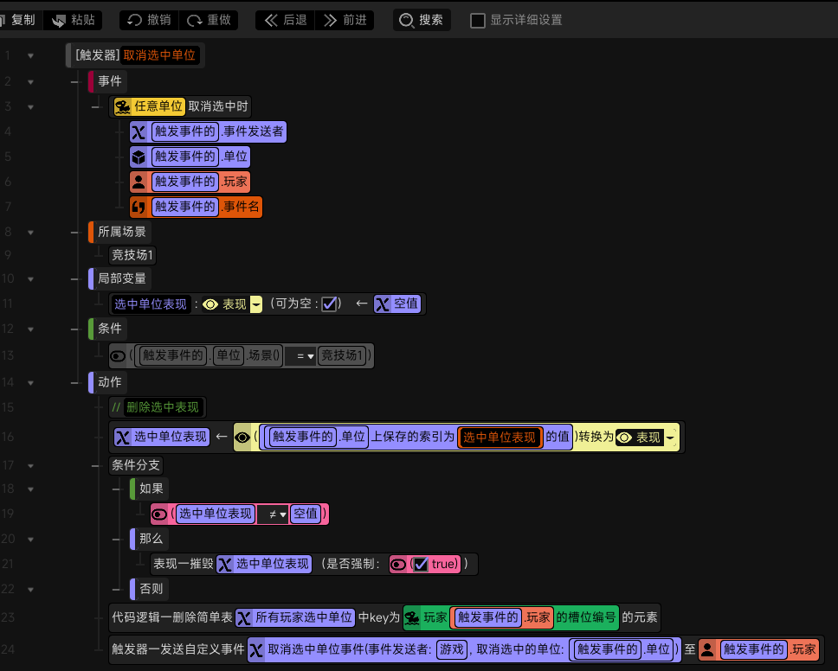Click the quote icon beside 事件名 row
The height and width of the screenshot is (671, 838).
point(139,208)
